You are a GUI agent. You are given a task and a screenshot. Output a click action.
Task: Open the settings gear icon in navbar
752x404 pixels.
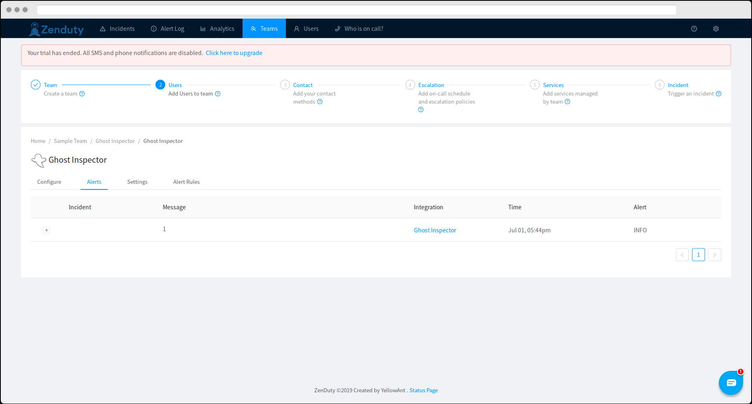coord(716,29)
